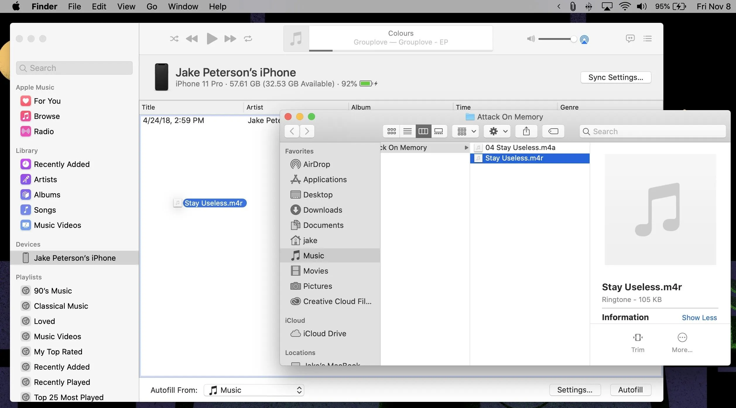Open Albums in Library

coord(47,195)
